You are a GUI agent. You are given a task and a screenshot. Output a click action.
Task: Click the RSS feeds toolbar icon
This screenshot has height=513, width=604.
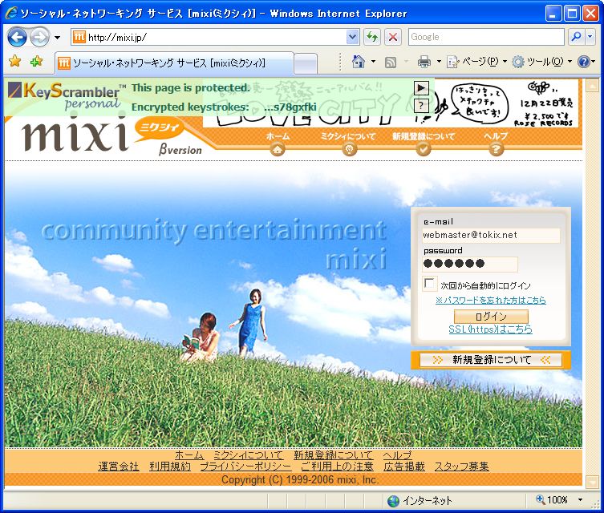coord(391,62)
